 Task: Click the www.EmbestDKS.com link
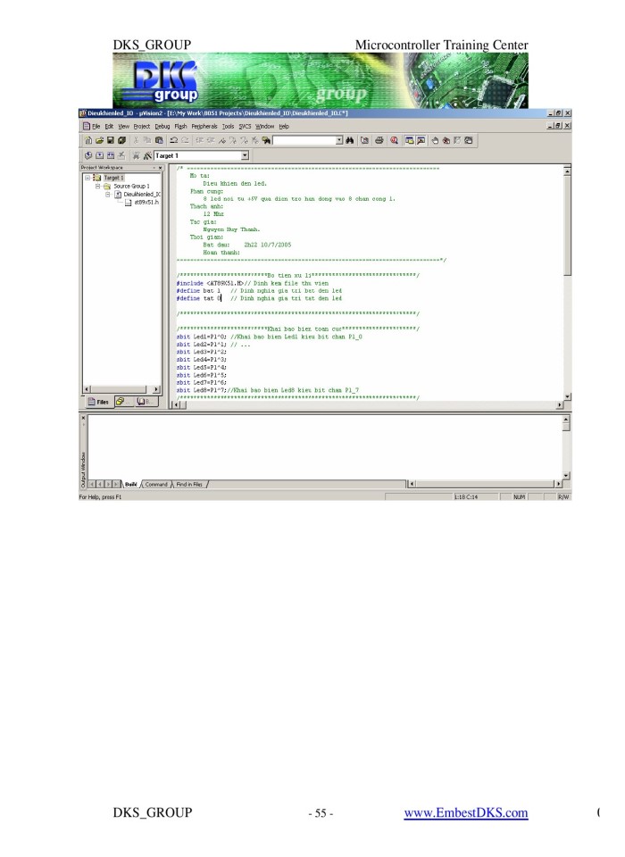click(465, 811)
